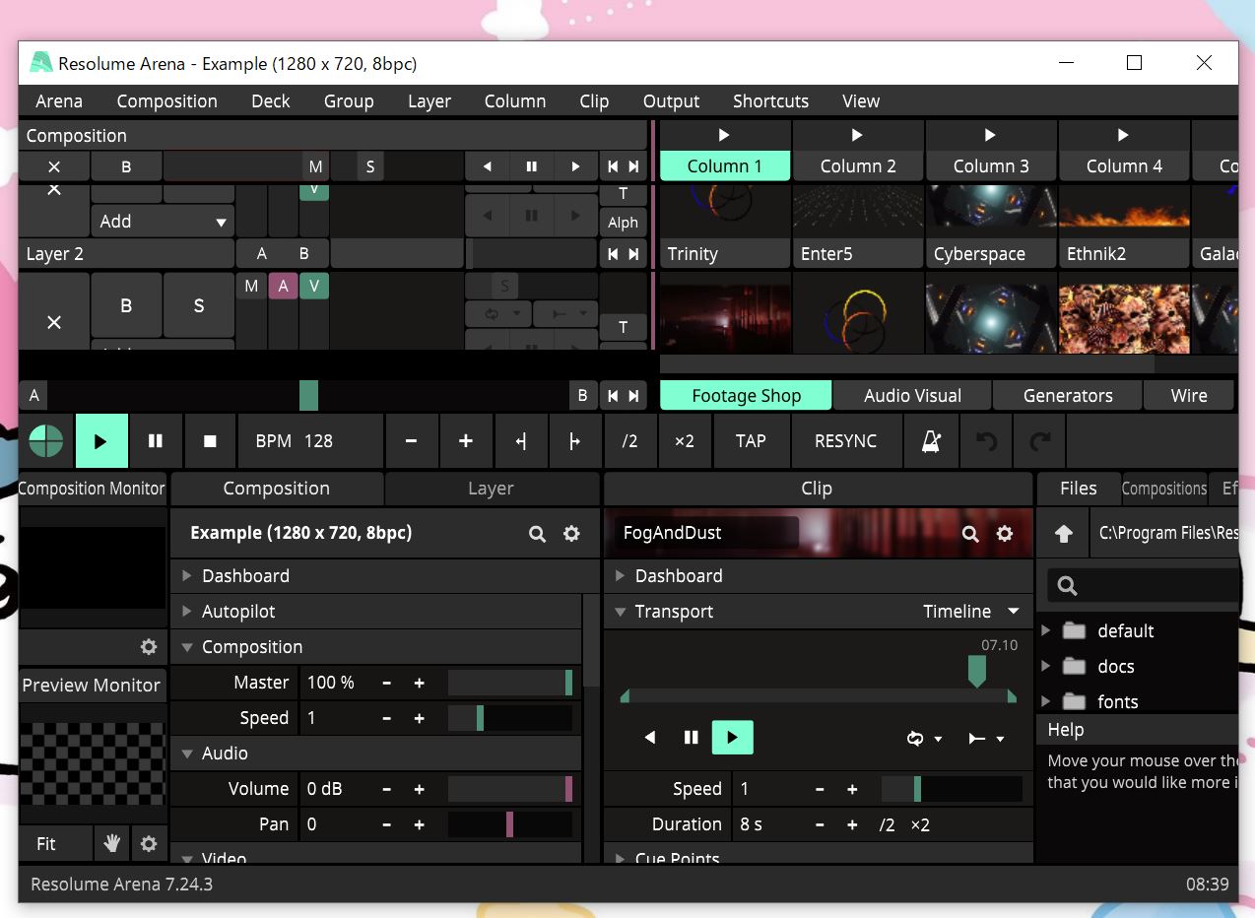Click the redo arrow icon
This screenshot has width=1255, height=918.
coord(1039,441)
